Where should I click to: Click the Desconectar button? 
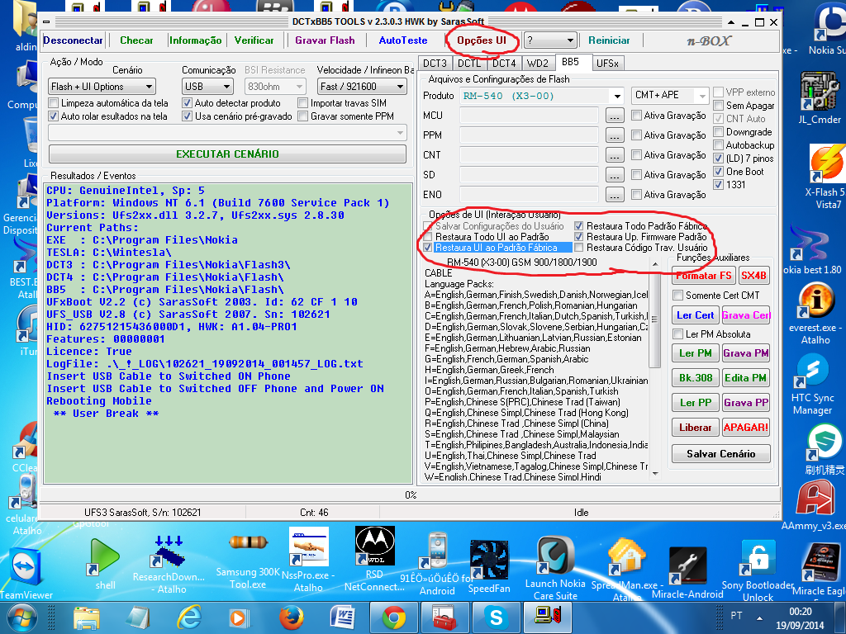coord(73,40)
